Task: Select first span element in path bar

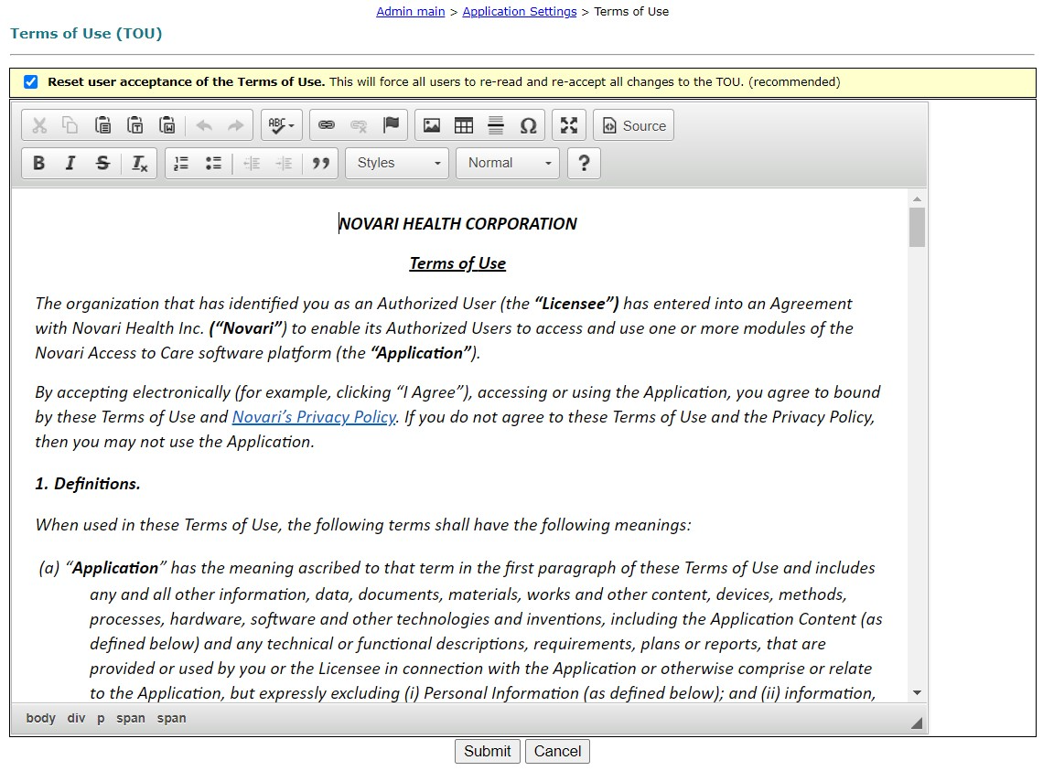Action: (x=130, y=719)
